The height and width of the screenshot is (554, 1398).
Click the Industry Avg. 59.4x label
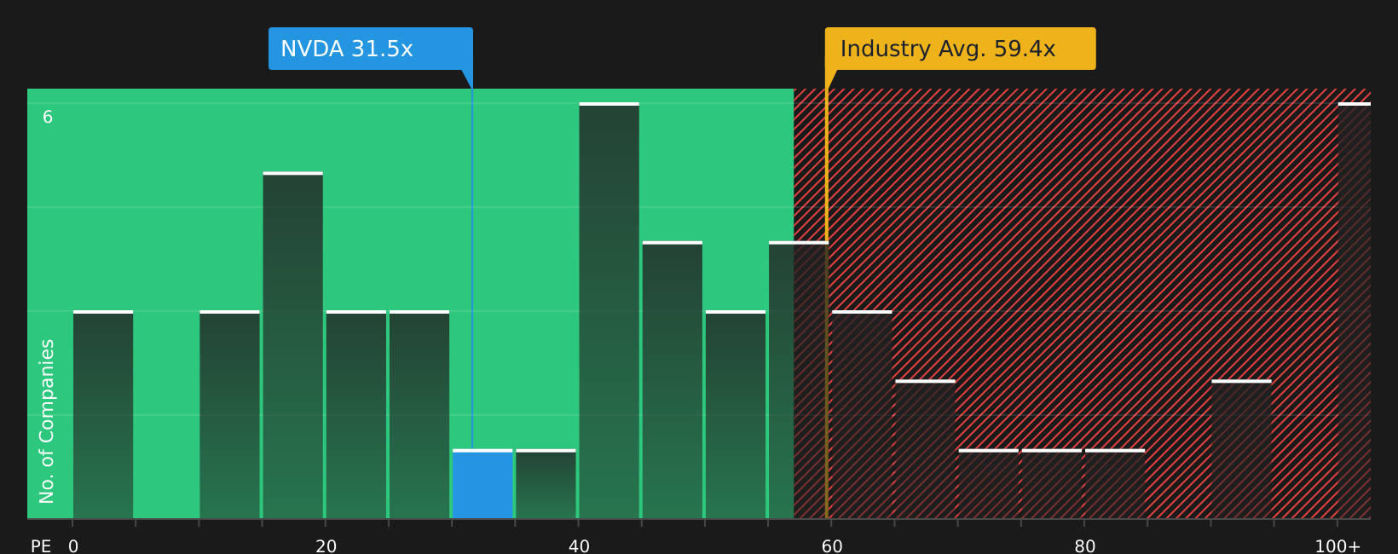pyautogui.click(x=960, y=49)
